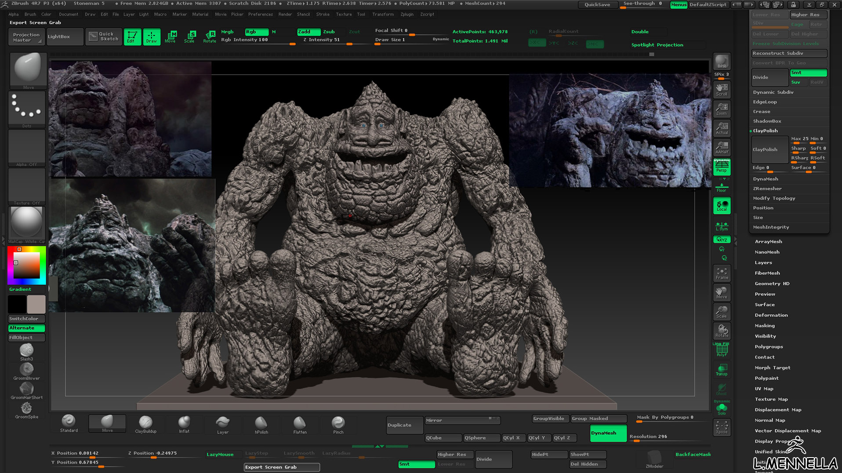Open the Dots stroke type thumbnail
The height and width of the screenshot is (473, 842).
26,109
